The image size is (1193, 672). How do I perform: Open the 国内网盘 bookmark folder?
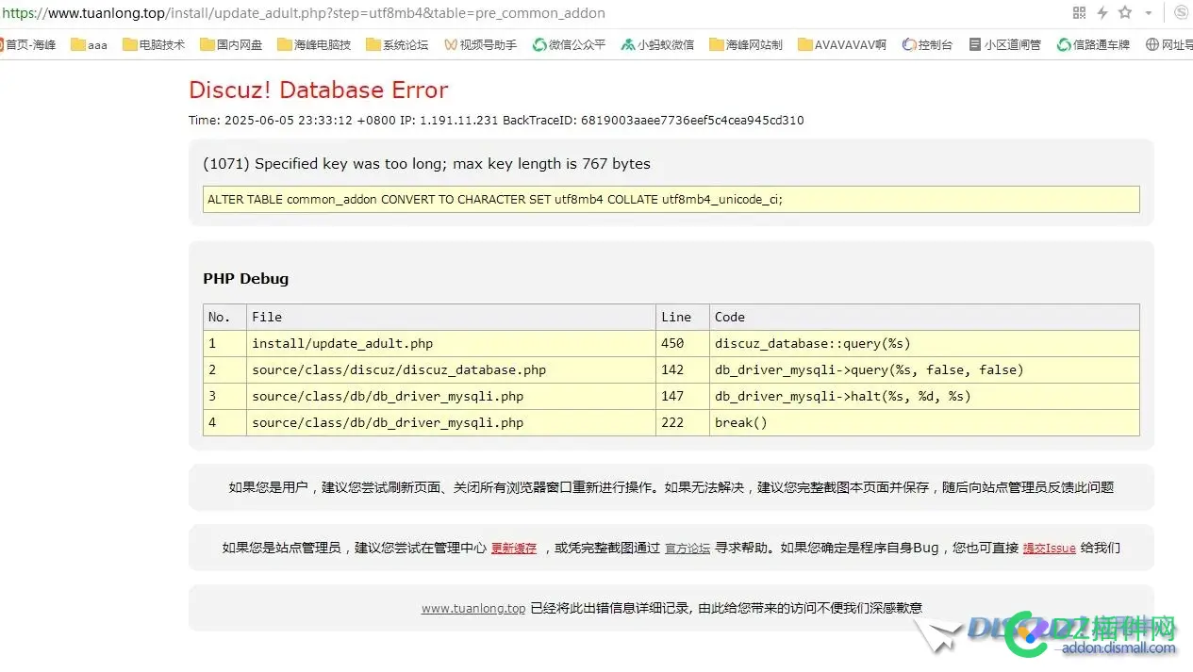[231, 44]
